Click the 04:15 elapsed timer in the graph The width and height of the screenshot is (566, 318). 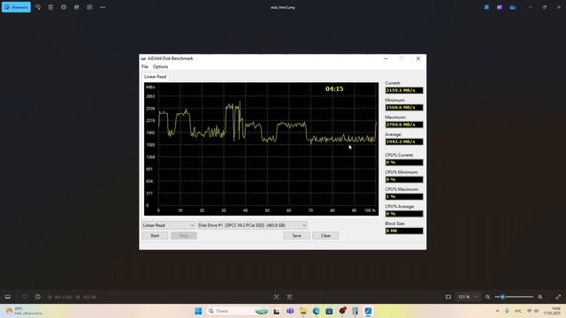[x=334, y=88]
